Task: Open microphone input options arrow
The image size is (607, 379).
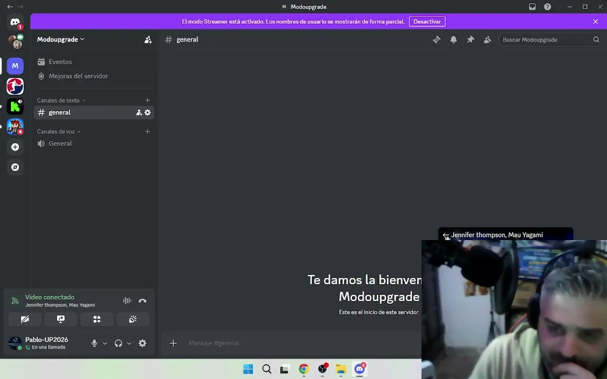Action: click(x=104, y=343)
